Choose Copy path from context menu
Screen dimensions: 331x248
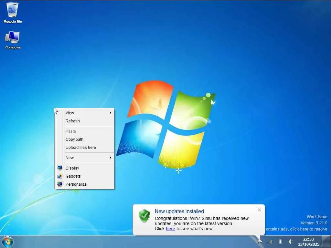84,139
